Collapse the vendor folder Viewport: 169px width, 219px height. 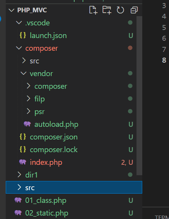click(x=23, y=73)
